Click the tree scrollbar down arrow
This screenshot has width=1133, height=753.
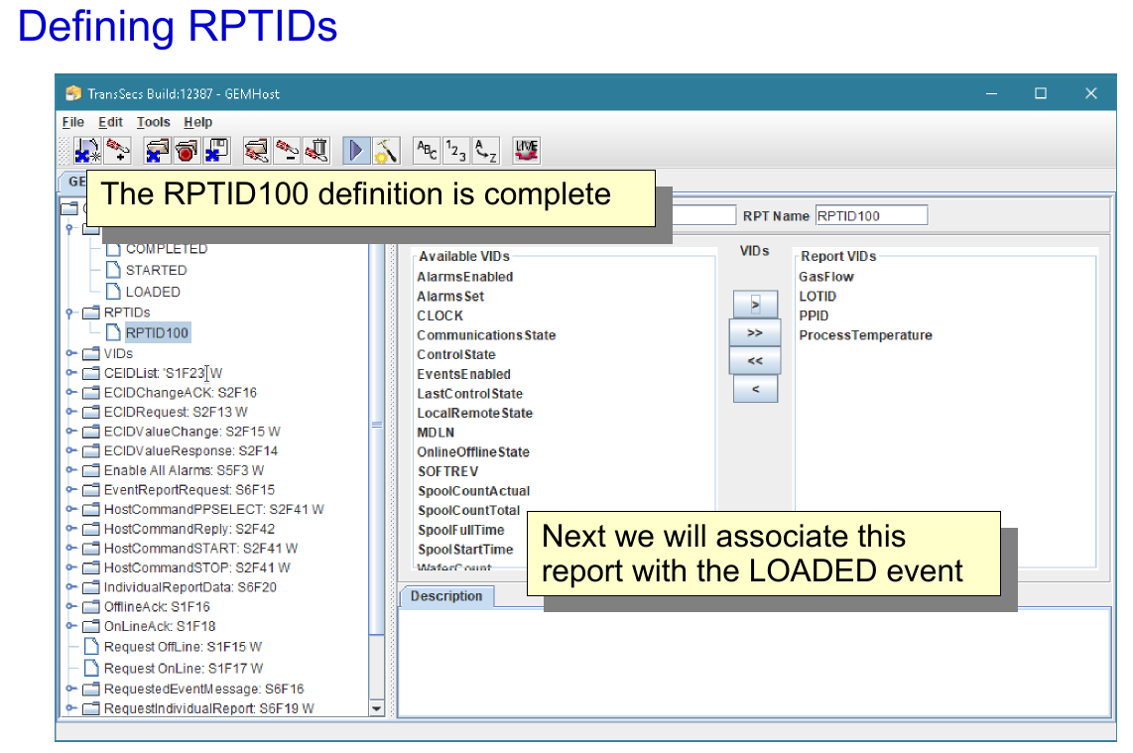pyautogui.click(x=376, y=708)
